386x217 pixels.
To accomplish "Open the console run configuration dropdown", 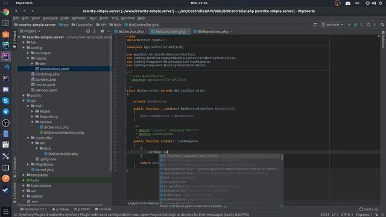I will click(332, 25).
